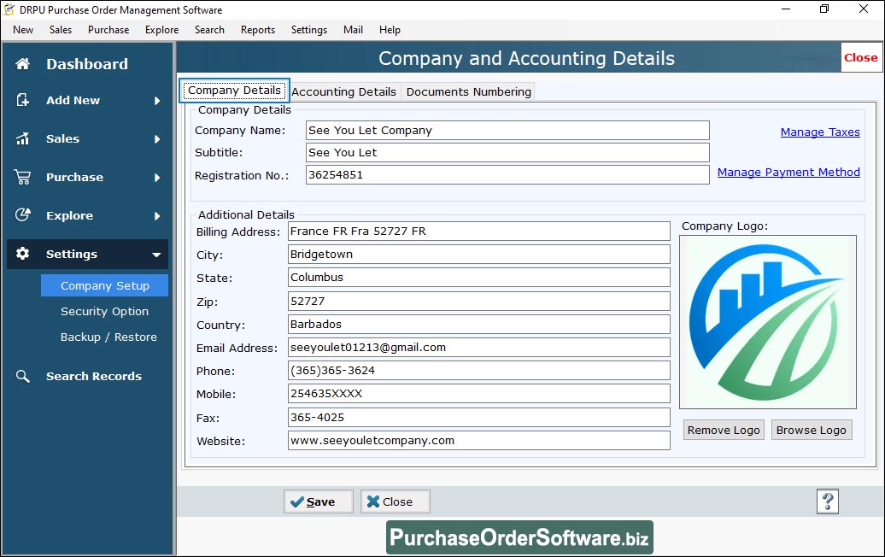Select Company Setup in sidebar
885x557 pixels.
coord(104,285)
